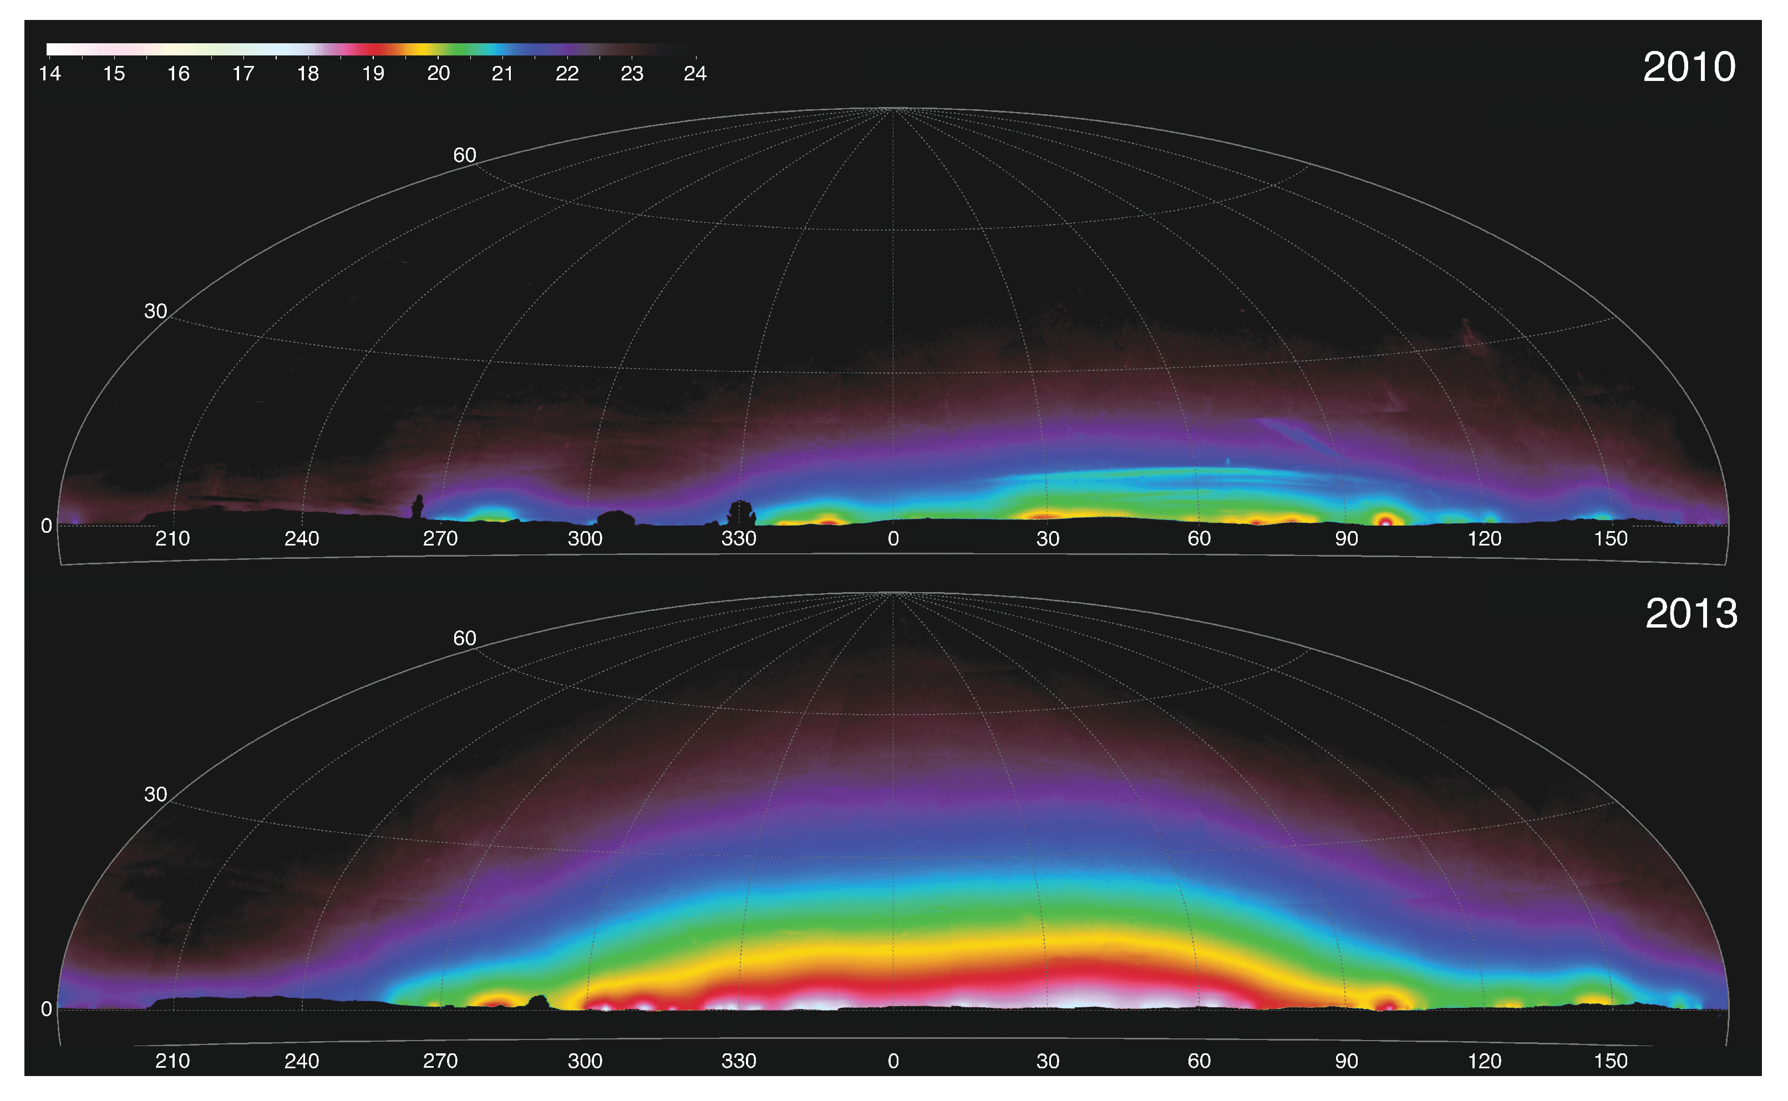The width and height of the screenshot is (1788, 1101).
Task: Select the color scale value 18
Action: pos(308,74)
